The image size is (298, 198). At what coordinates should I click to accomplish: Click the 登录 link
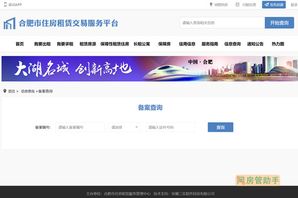[294, 5]
